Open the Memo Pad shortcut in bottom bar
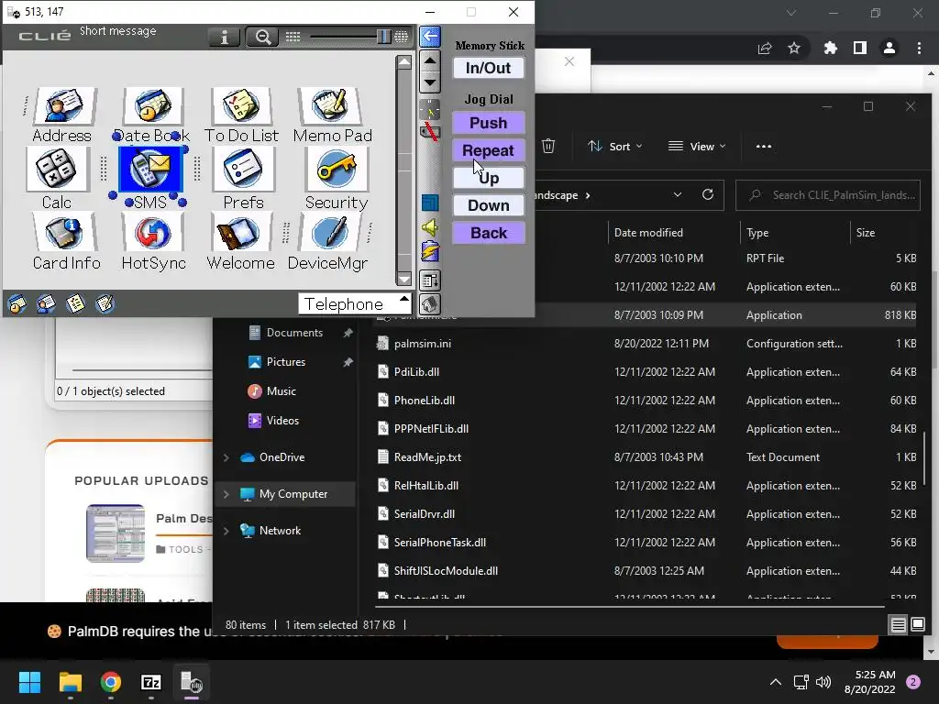 tap(105, 304)
